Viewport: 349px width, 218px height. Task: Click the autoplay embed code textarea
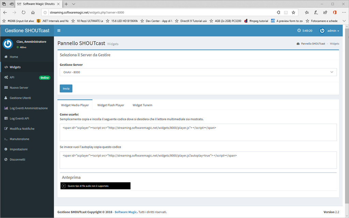coord(198,160)
